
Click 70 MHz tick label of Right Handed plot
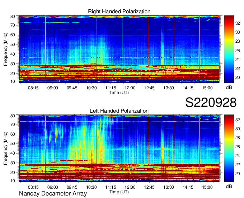point(13,25)
